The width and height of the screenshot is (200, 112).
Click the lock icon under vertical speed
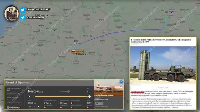pyautogui.click(x=72, y=103)
